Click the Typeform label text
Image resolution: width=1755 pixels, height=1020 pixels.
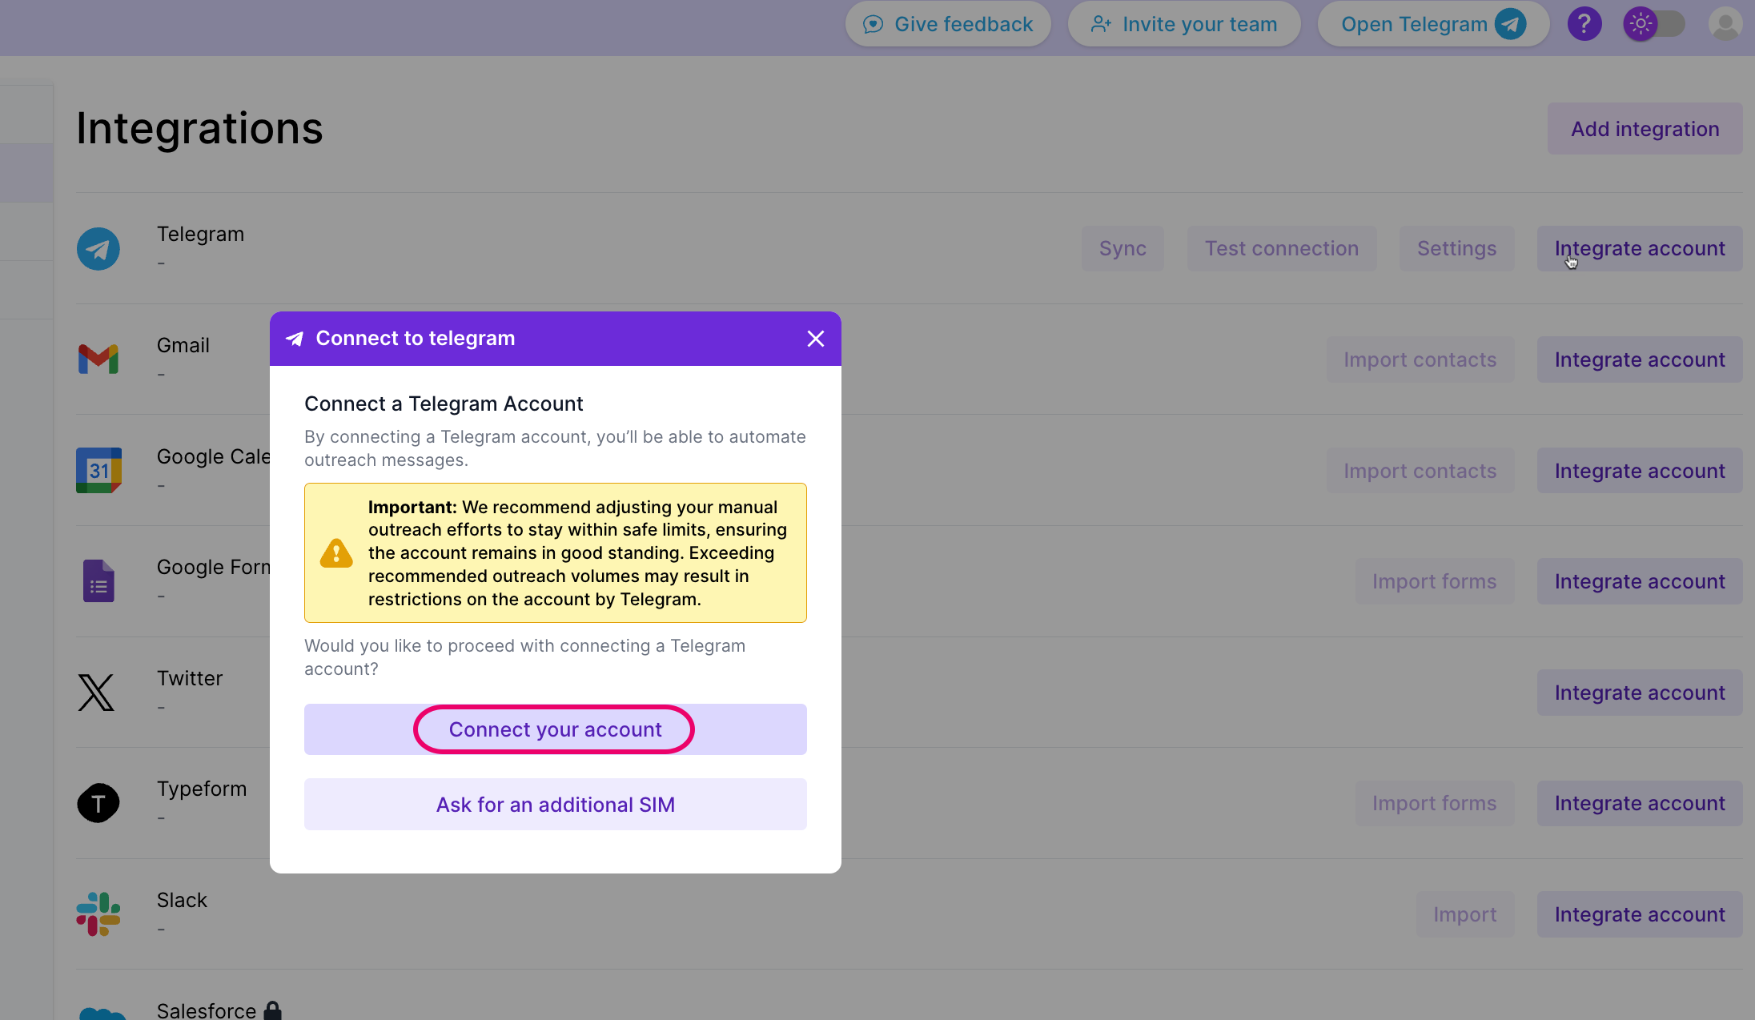click(202, 789)
